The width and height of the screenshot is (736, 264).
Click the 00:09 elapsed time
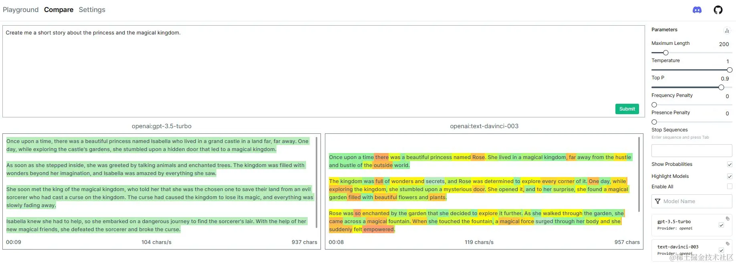[x=14, y=242]
